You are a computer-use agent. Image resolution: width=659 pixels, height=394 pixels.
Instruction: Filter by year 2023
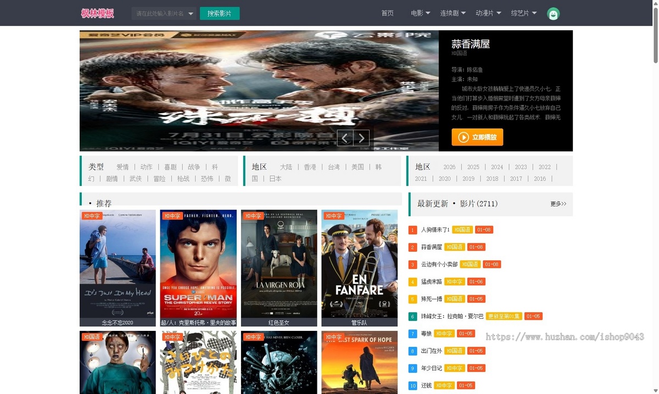[x=521, y=167]
